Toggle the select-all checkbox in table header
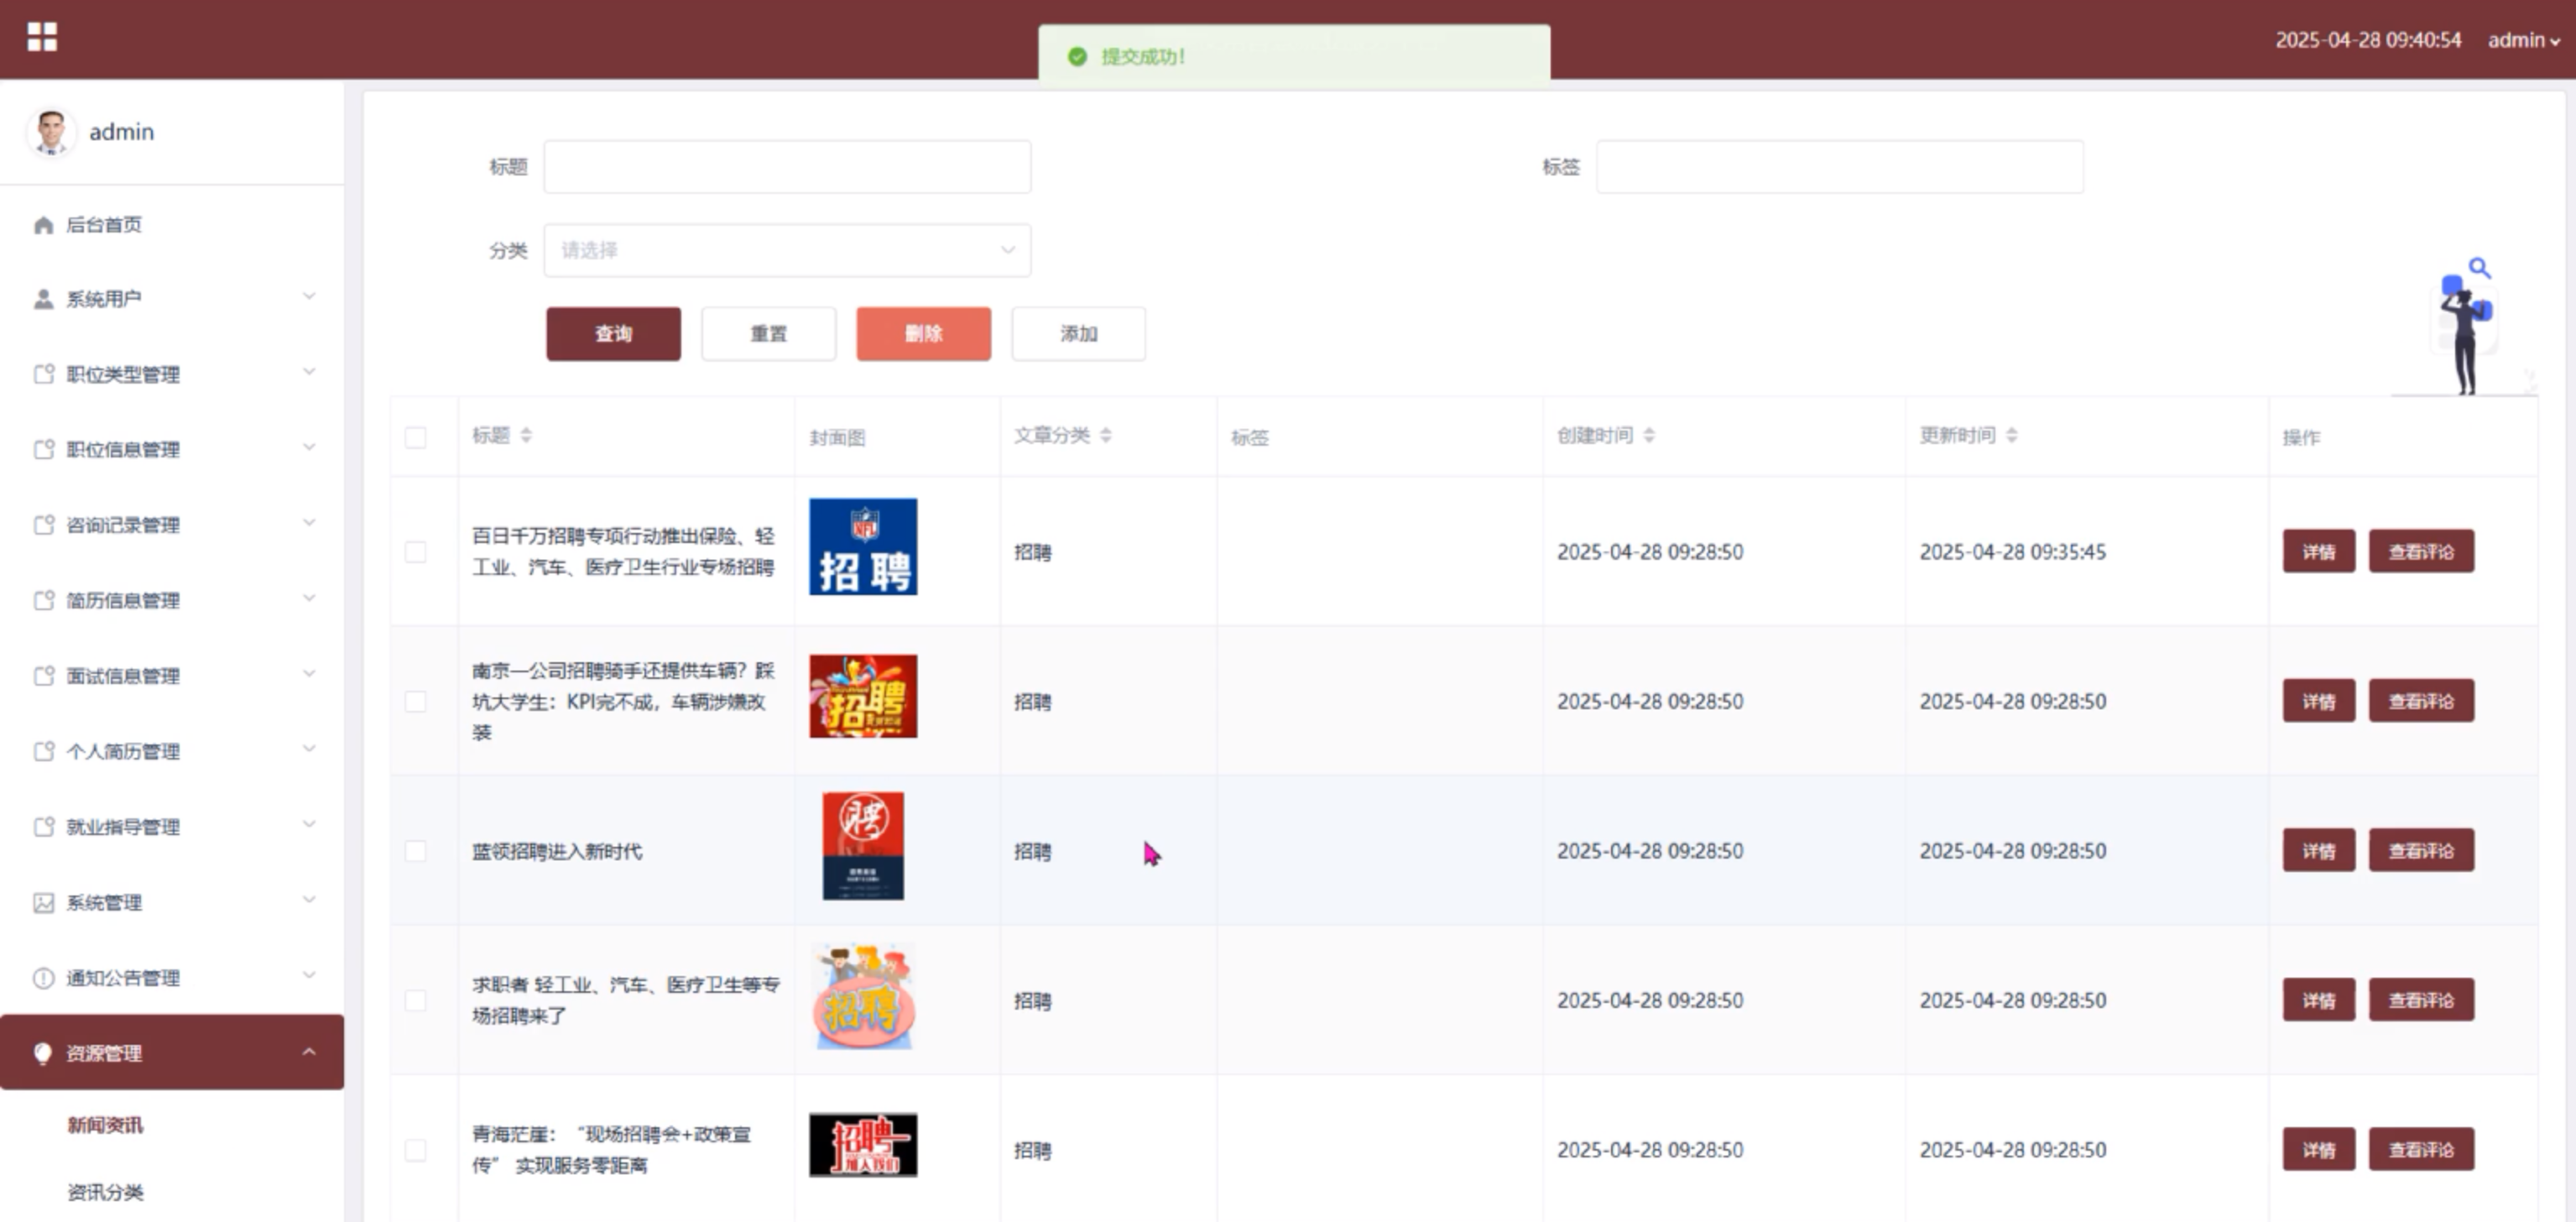 [x=415, y=437]
